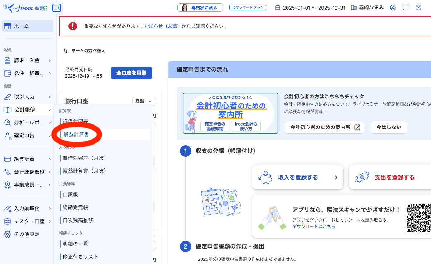431x264 pixels.
Task: Collapse the sidebar with the toggle button
Action: click(56, 8)
